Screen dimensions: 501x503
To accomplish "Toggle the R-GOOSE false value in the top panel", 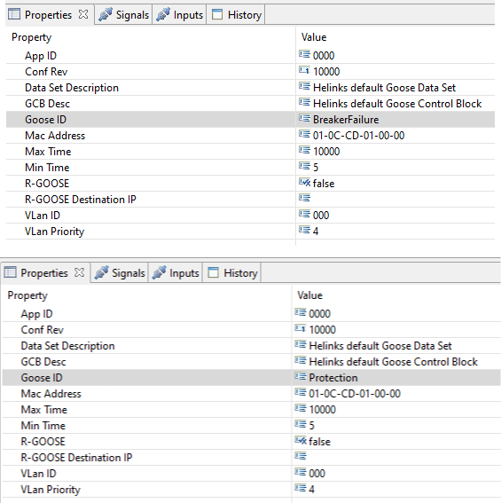I will pos(324,184).
